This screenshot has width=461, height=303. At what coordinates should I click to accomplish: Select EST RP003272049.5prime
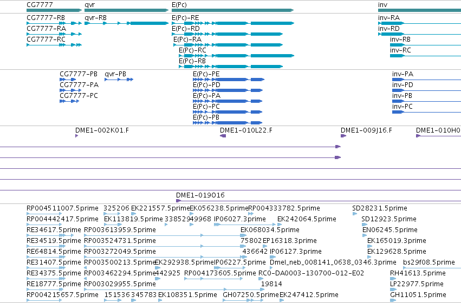click(165, 257)
